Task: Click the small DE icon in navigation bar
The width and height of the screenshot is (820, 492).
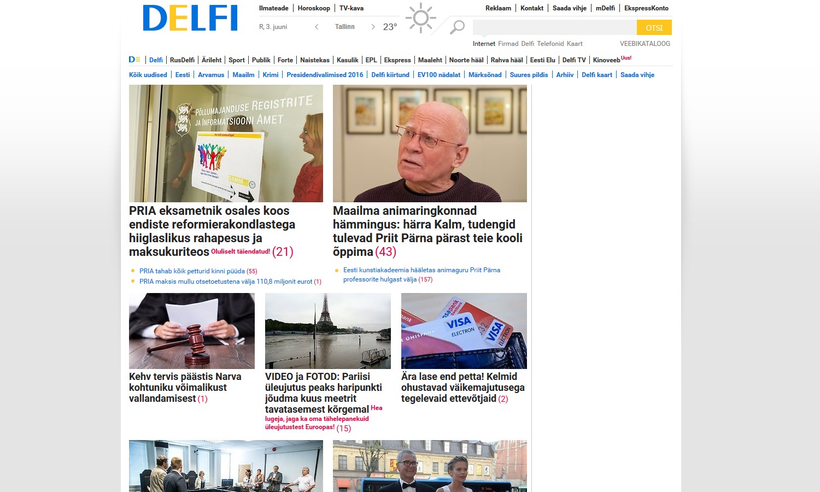Action: click(x=134, y=60)
